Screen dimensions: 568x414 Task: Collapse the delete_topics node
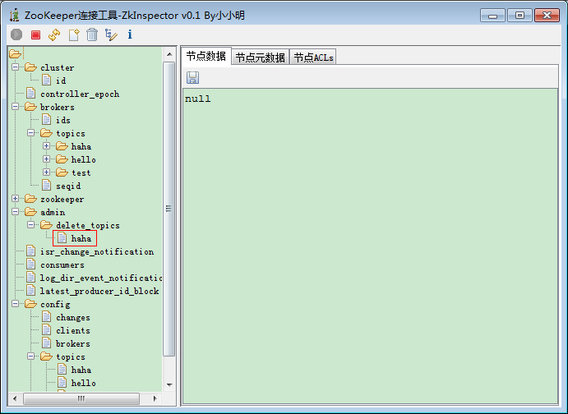[x=30, y=225]
